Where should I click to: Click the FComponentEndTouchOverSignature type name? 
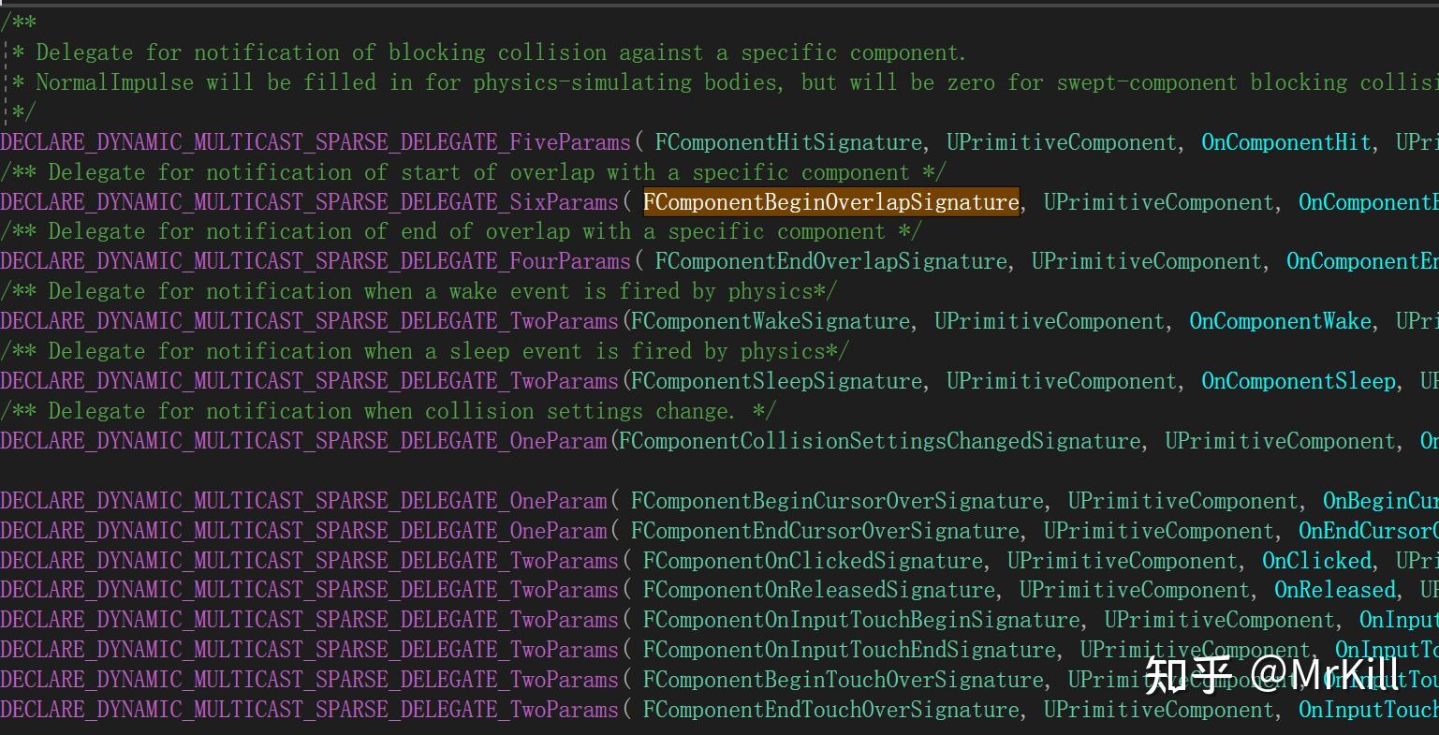click(830, 710)
